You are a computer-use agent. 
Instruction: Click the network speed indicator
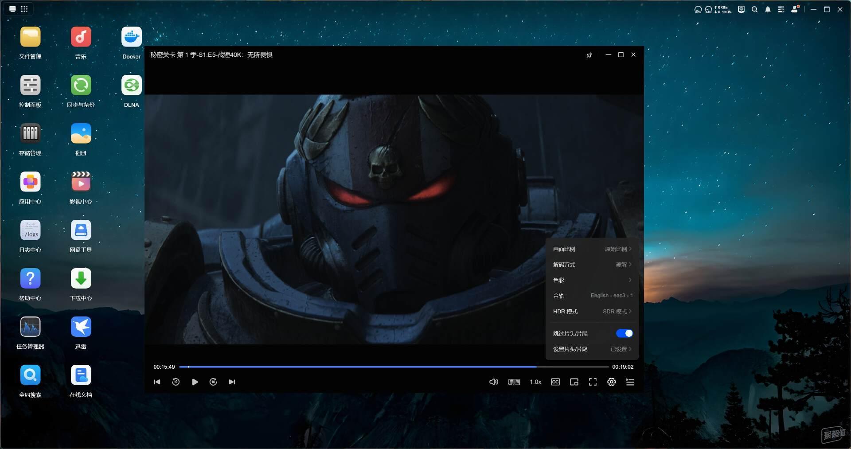[723, 9]
